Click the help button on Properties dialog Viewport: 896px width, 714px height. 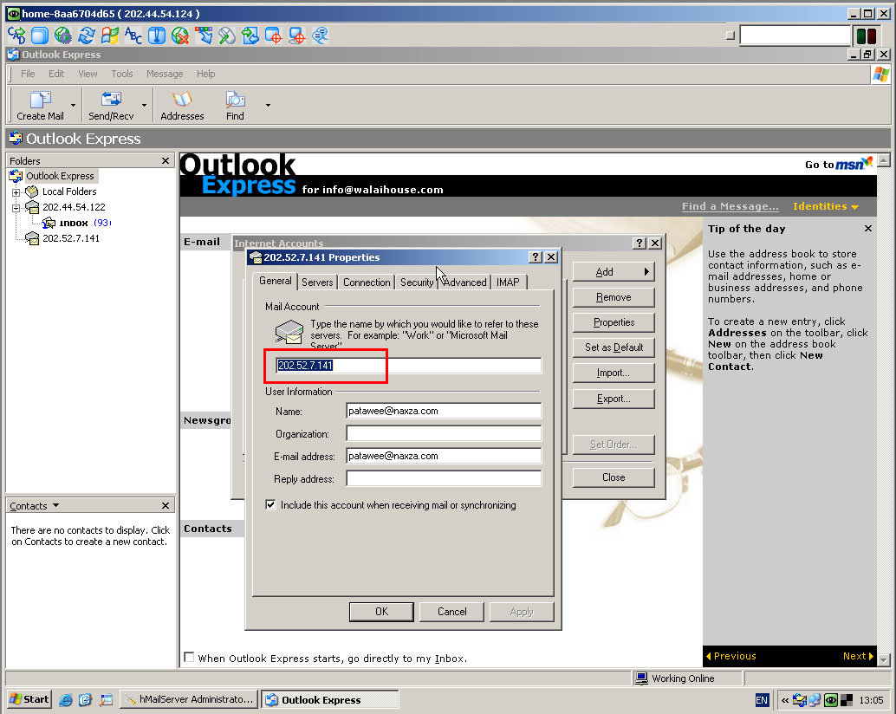tap(536, 257)
